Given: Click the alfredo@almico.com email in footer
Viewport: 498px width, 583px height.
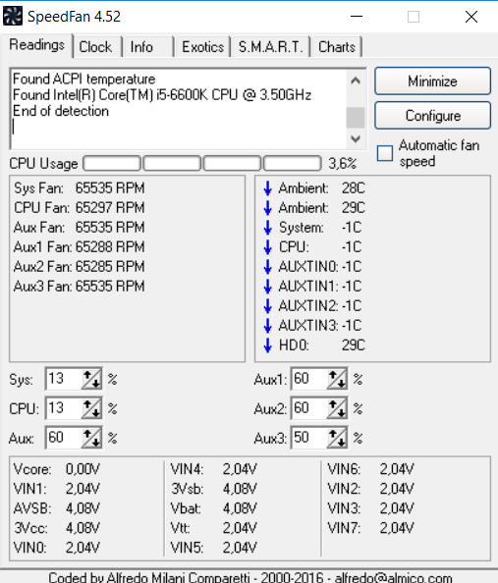Looking at the screenshot, I should (393, 577).
